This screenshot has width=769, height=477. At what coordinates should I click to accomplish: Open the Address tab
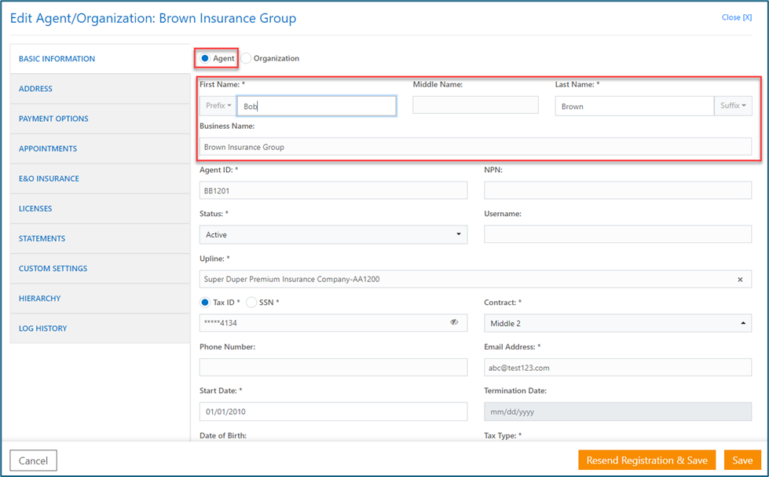point(100,89)
